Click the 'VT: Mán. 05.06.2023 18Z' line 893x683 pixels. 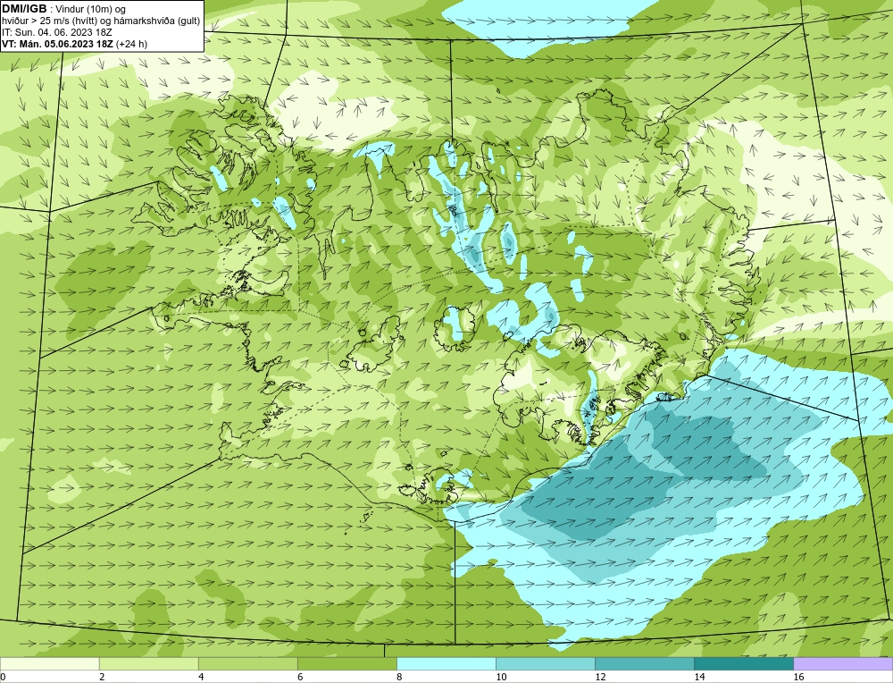tap(57, 44)
